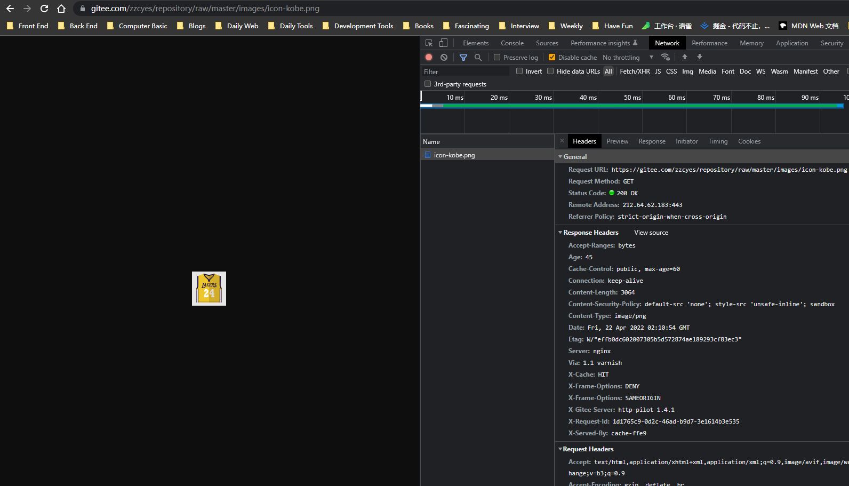Open the No throttling dropdown
Viewport: 849px width, 486px height.
click(628, 57)
